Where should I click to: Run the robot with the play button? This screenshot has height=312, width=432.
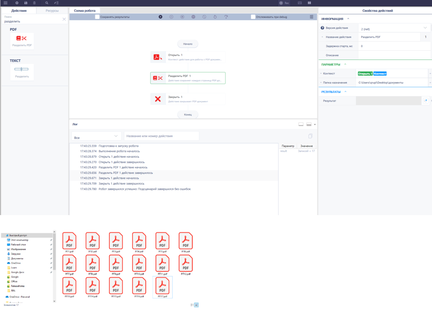click(160, 17)
